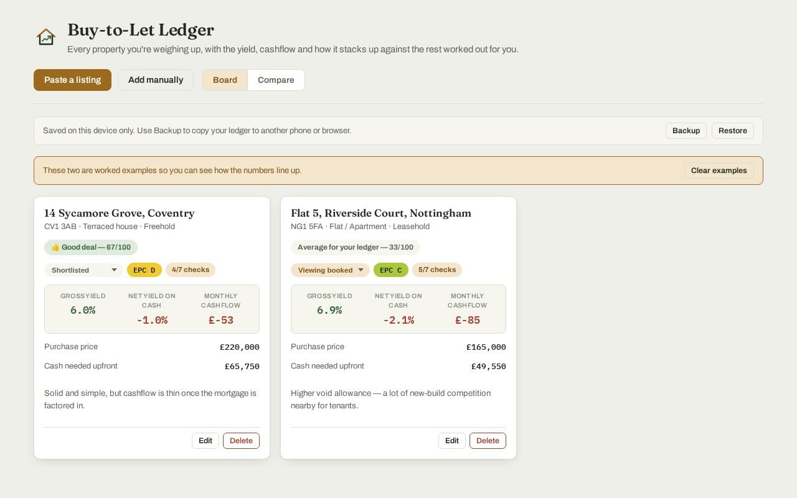
Task: Click the Backup button
Action: click(x=686, y=131)
